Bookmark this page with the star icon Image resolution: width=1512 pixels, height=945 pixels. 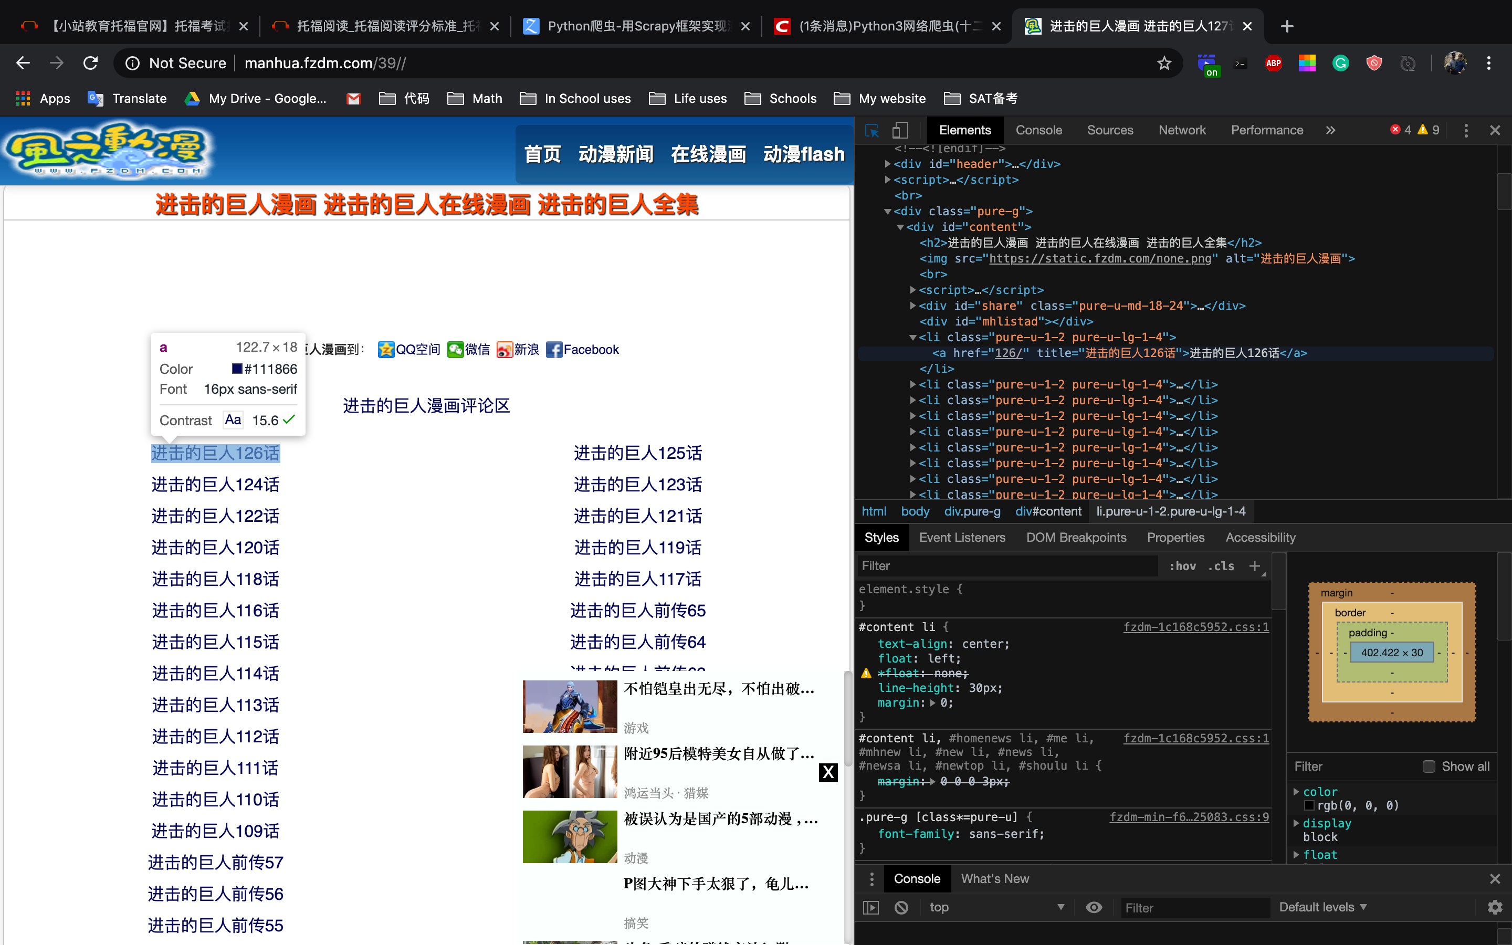pos(1164,63)
